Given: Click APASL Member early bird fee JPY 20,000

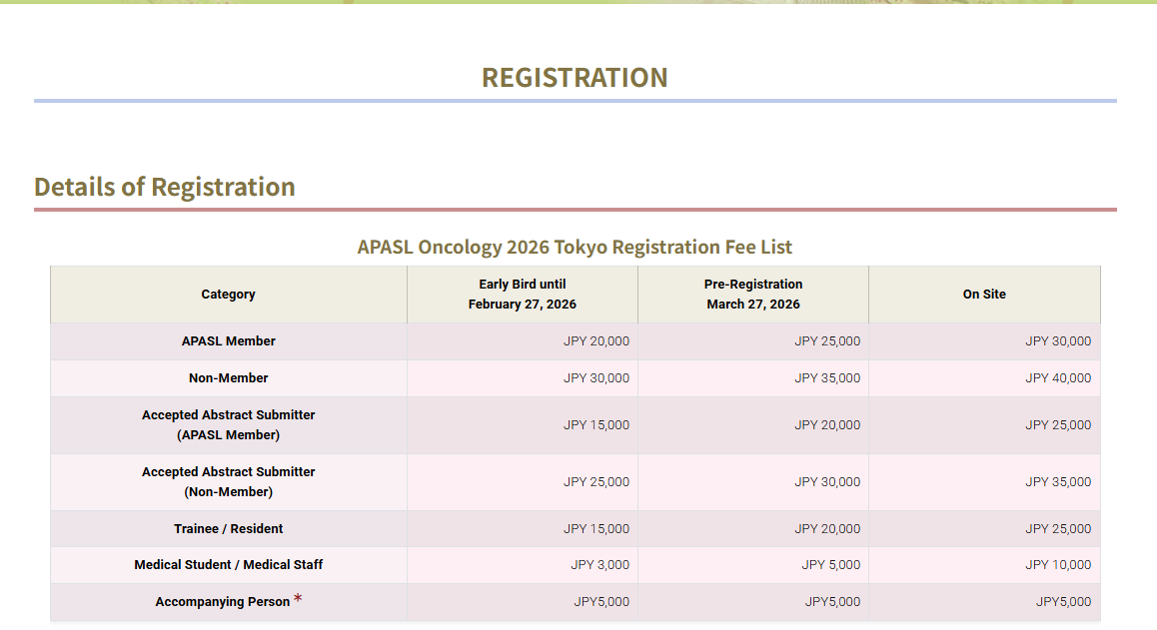Looking at the screenshot, I should [x=595, y=341].
